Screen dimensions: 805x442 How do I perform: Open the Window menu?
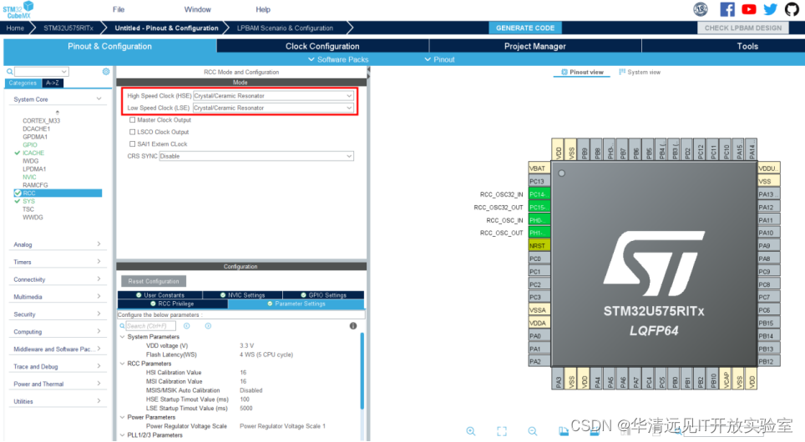198,9
